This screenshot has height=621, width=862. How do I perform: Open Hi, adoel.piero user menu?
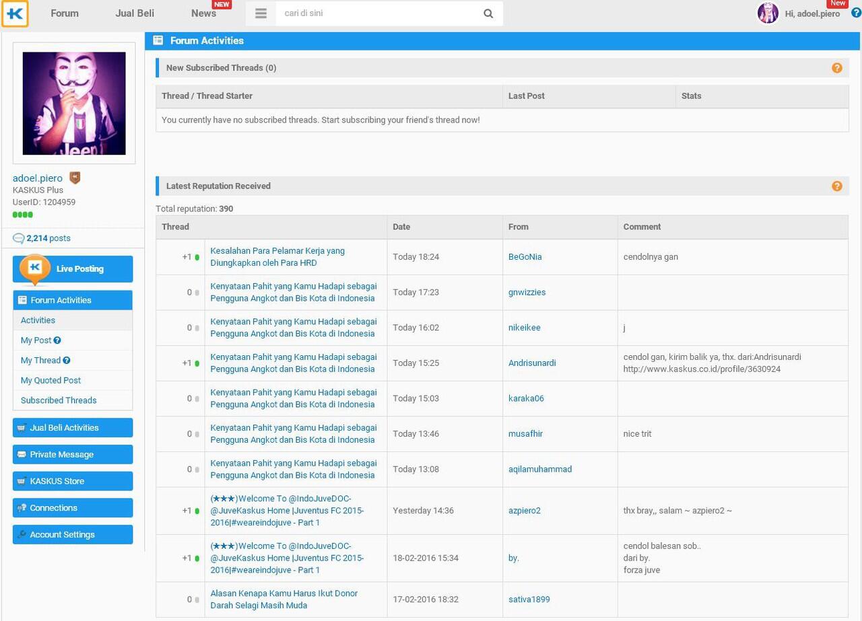(812, 13)
